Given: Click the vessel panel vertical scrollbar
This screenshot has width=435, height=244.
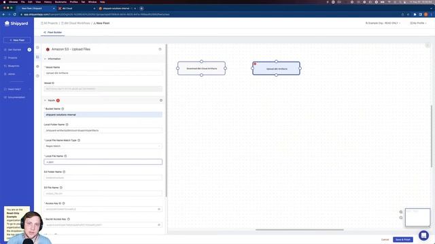Looking at the screenshot, I should (x=166, y=121).
